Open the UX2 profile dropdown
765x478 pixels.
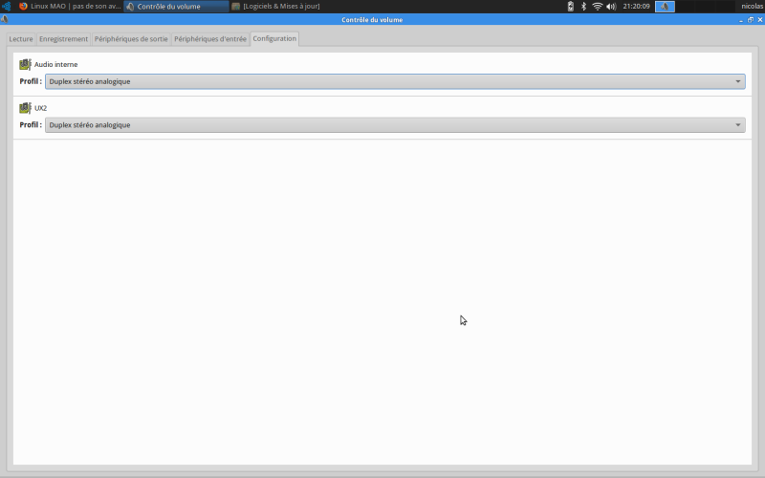(x=395, y=125)
